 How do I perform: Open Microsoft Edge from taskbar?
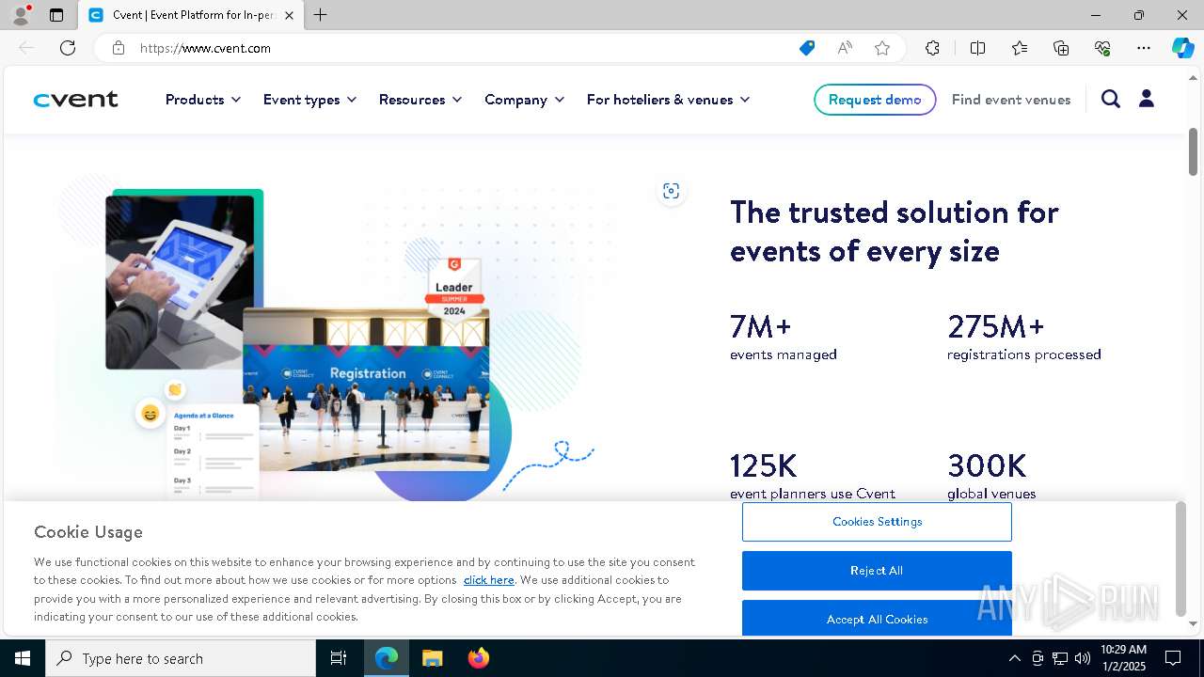387,658
